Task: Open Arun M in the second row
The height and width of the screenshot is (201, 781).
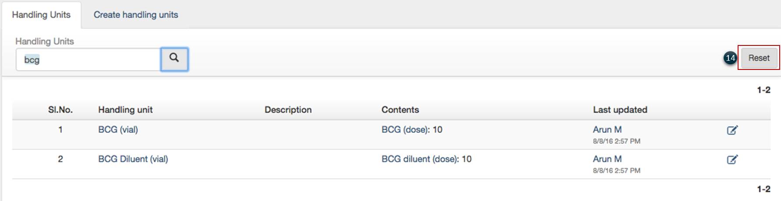Action: (607, 159)
